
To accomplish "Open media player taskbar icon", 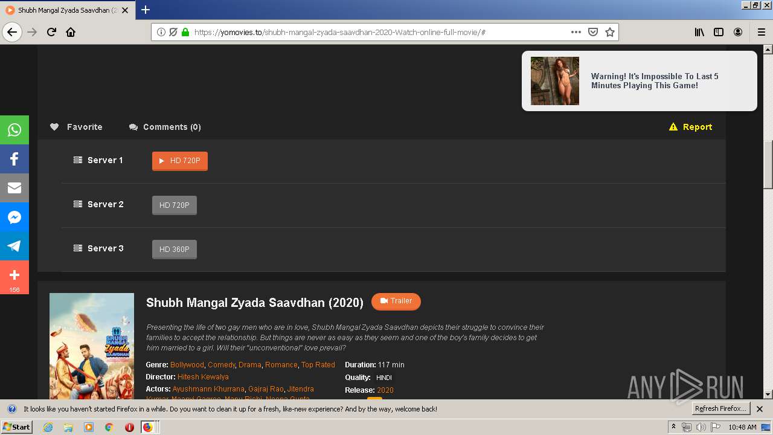I will coord(89,427).
